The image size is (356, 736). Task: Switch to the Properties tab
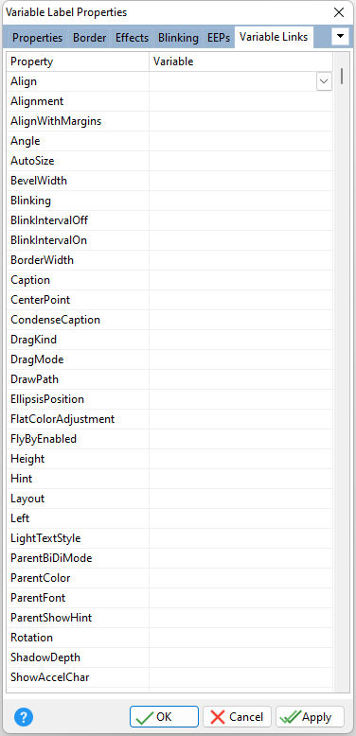[37, 38]
